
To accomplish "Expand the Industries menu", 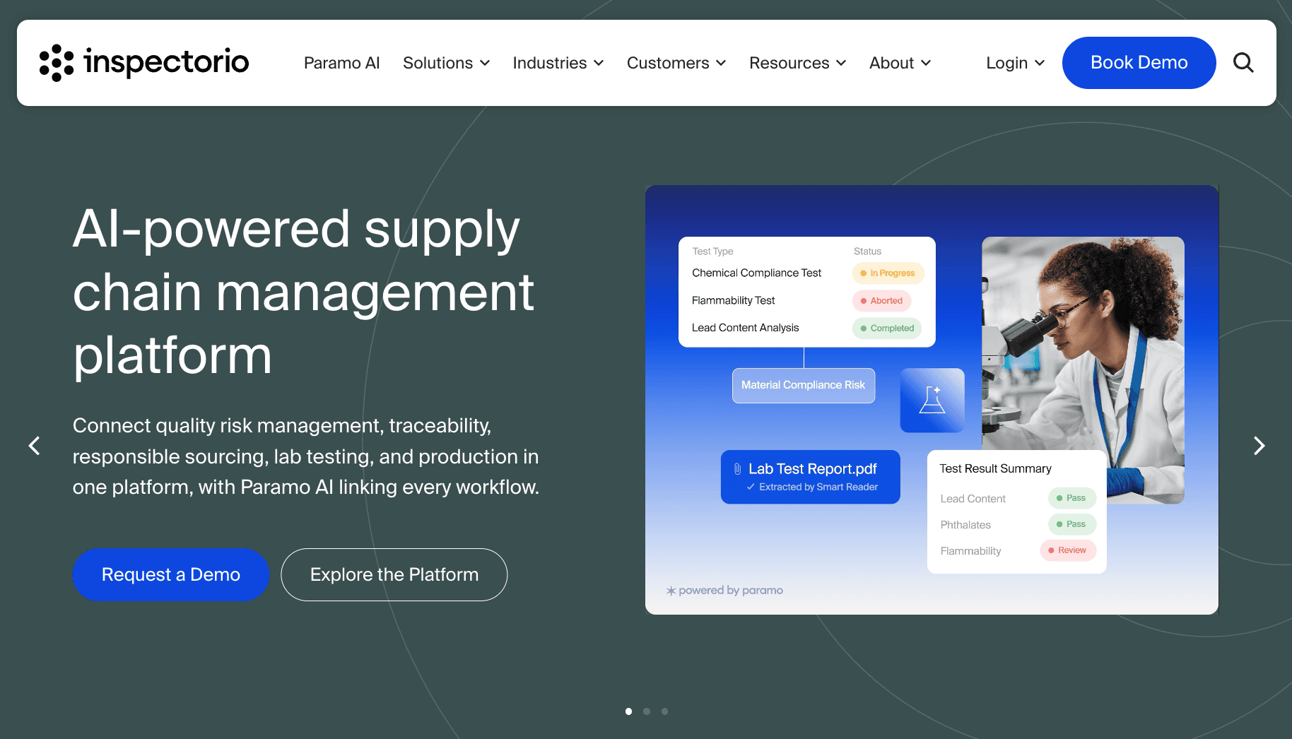I will point(558,63).
